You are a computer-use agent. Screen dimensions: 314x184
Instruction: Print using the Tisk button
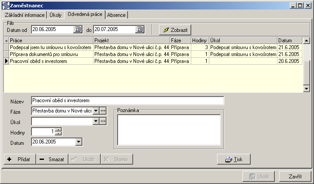(x=233, y=159)
